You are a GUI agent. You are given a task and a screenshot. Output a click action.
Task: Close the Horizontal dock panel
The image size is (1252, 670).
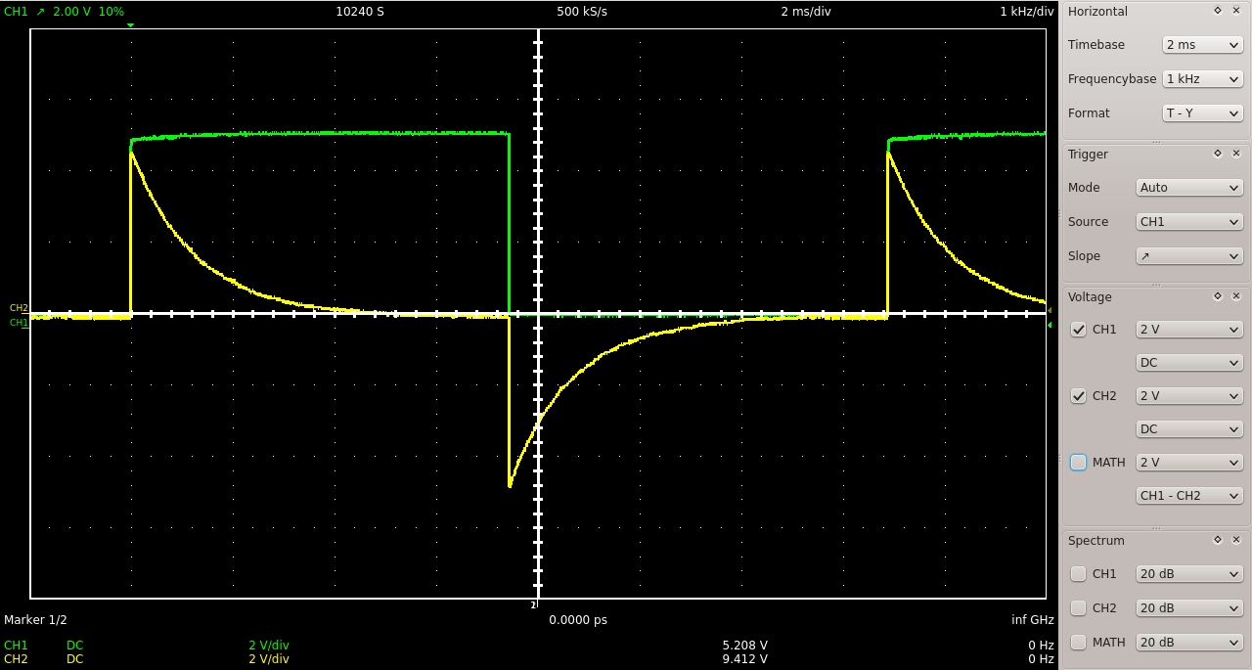pyautogui.click(x=1236, y=11)
